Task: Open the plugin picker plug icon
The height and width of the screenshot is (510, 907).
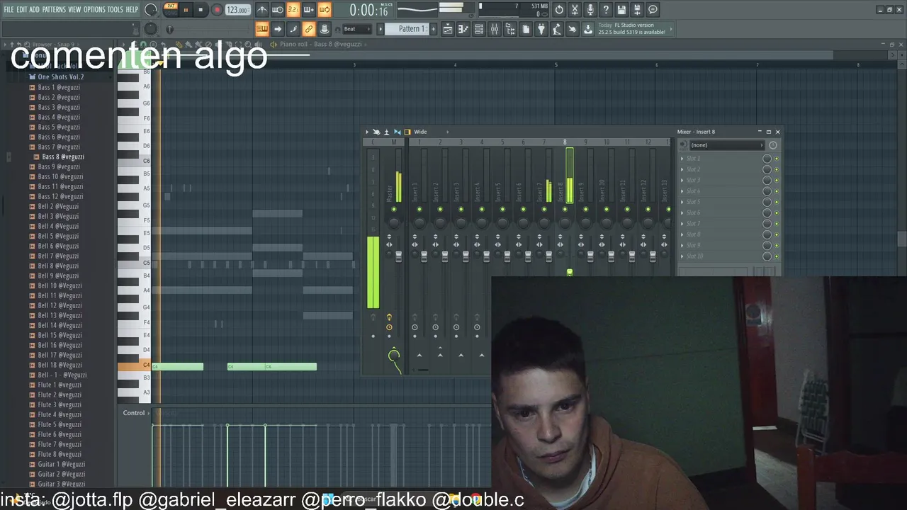Action: [x=541, y=29]
